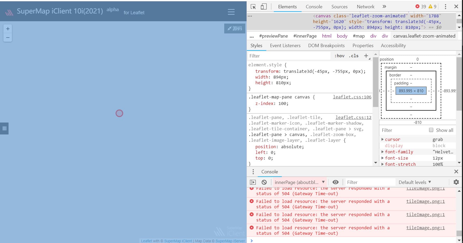This screenshot has width=463, height=243.
Task: Toggle the :hov element state button
Action: (x=339, y=56)
